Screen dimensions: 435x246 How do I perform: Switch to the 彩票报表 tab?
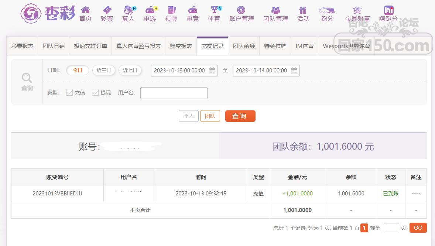(22, 46)
